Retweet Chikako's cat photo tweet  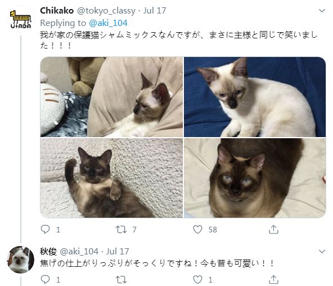tap(121, 230)
